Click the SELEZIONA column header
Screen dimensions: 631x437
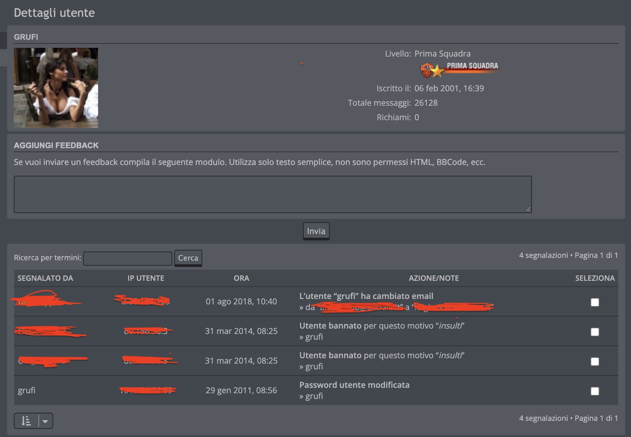(595, 278)
